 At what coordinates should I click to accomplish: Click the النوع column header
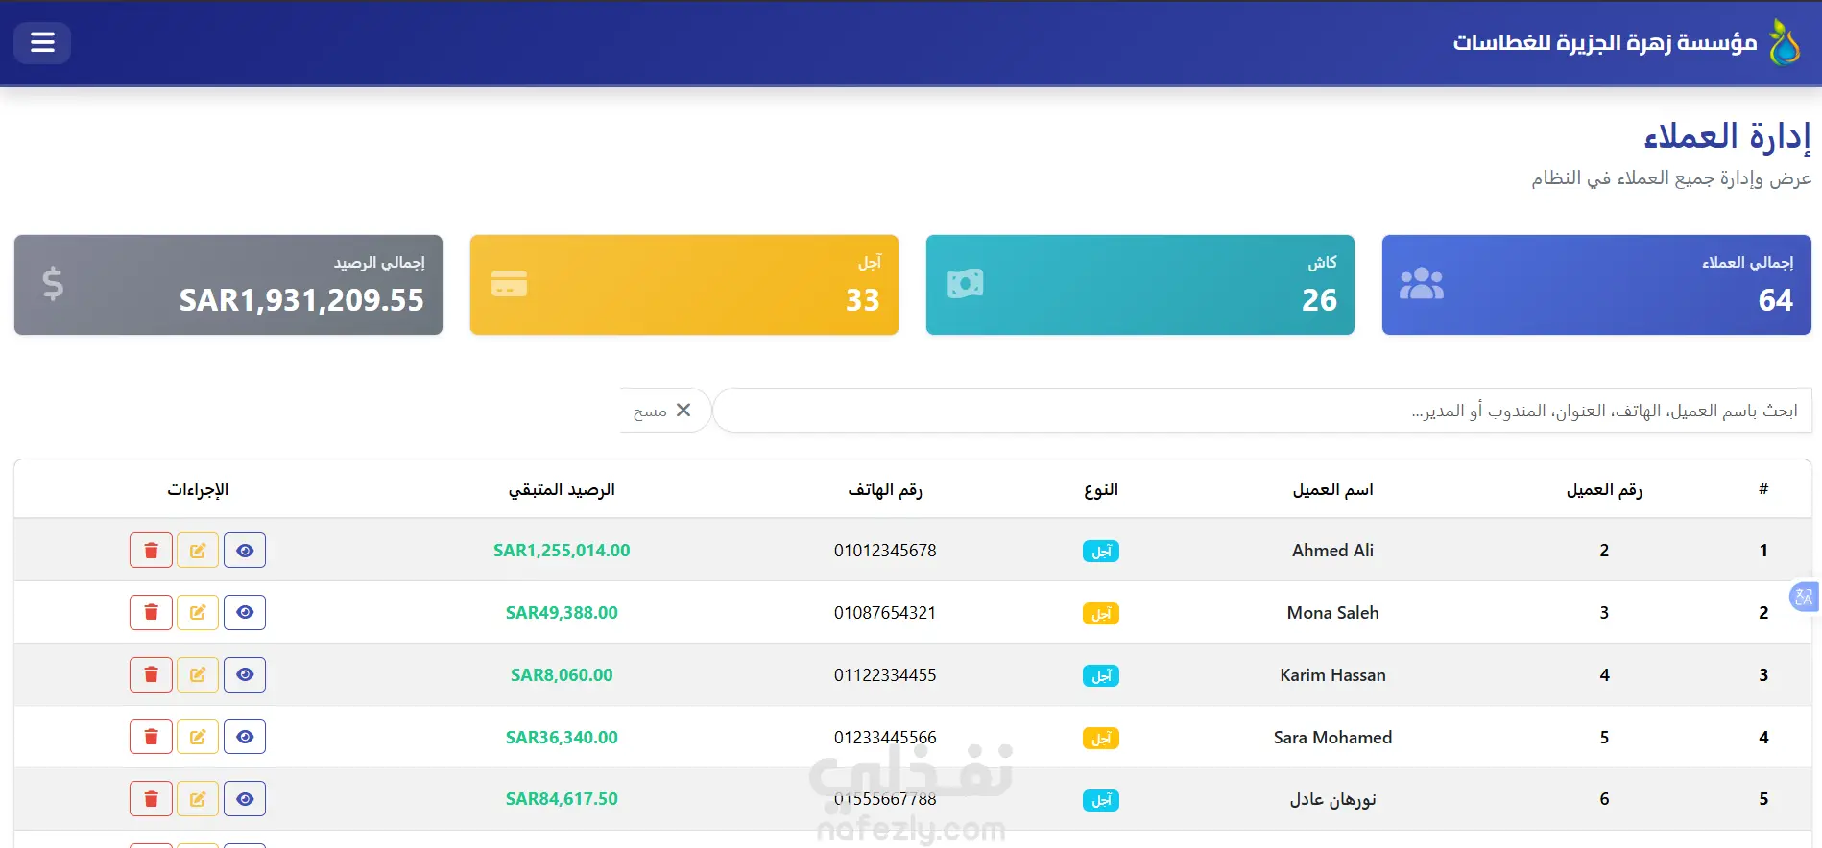(1101, 490)
